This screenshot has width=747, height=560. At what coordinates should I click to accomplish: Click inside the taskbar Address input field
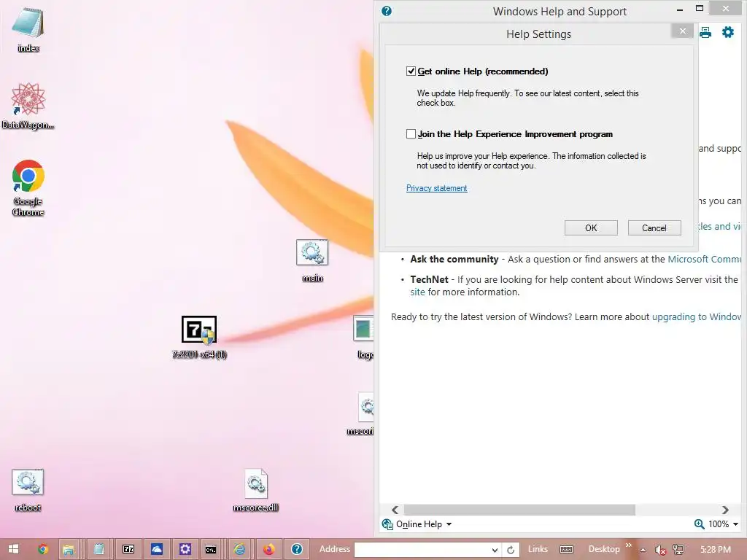coord(422,550)
